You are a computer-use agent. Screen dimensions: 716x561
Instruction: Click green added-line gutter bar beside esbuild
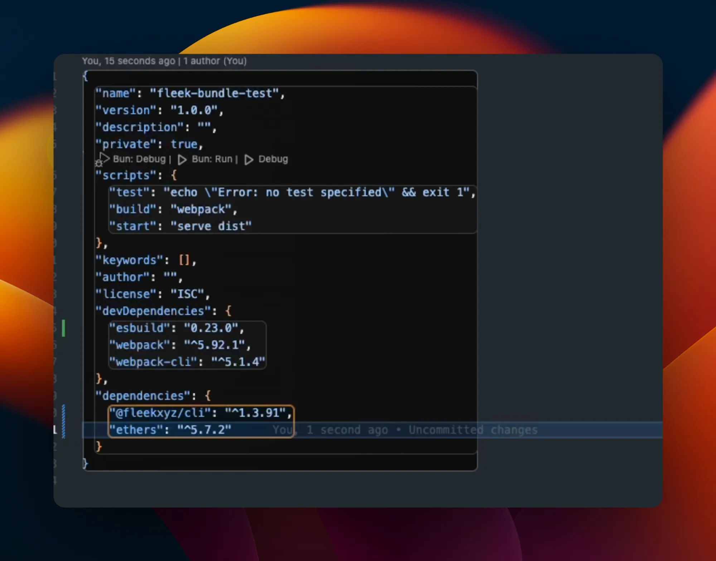pyautogui.click(x=63, y=328)
